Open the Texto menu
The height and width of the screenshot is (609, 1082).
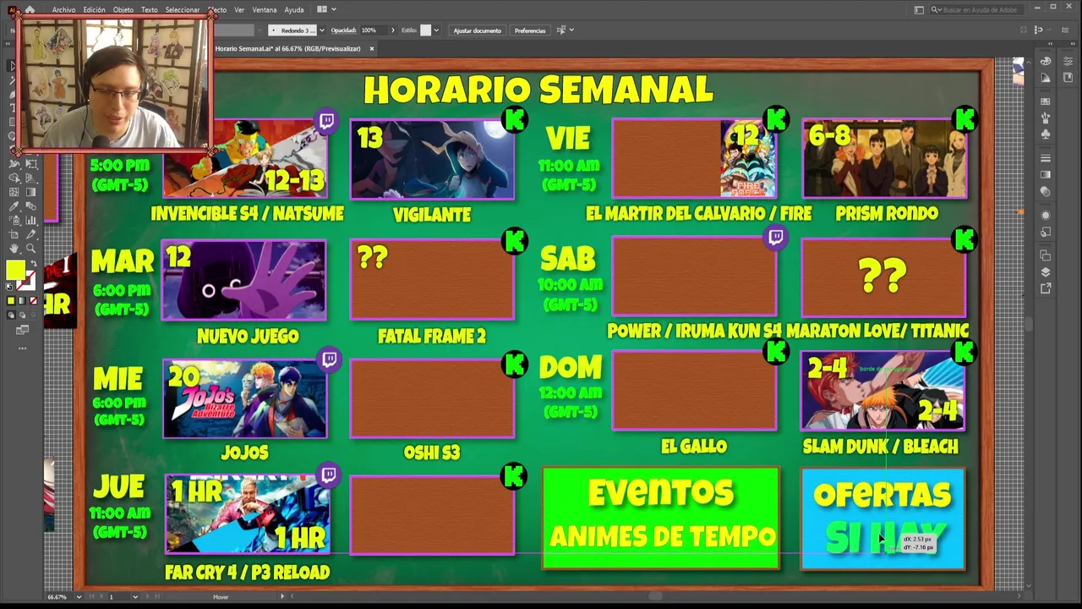click(x=150, y=9)
